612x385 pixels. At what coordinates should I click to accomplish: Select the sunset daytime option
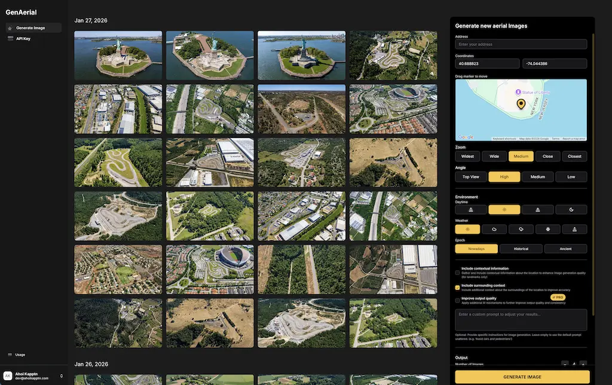tap(537, 209)
